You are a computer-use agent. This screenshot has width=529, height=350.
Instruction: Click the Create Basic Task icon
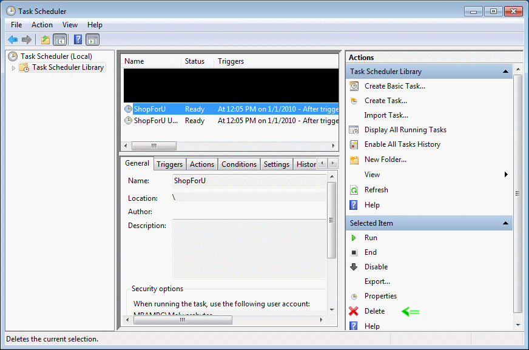(354, 86)
